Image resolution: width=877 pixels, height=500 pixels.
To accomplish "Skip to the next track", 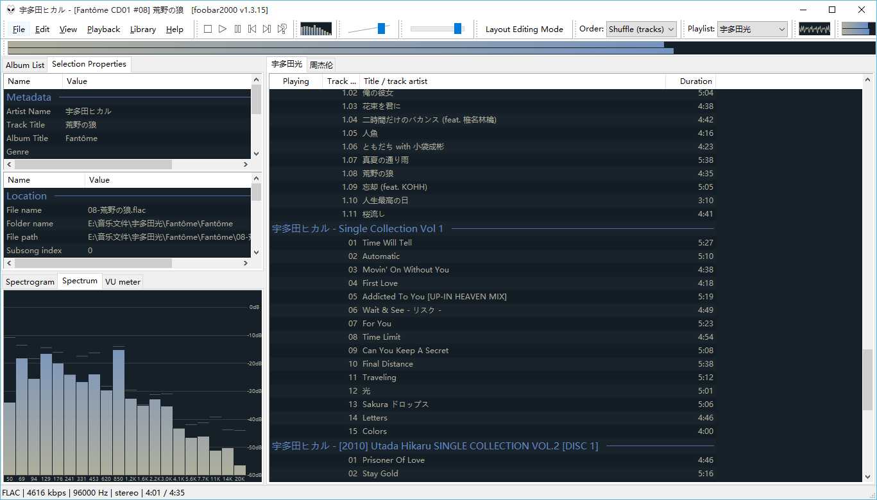I will pyautogui.click(x=267, y=29).
